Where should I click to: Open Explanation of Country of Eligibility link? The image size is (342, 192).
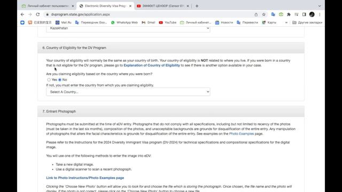click(x=152, y=65)
